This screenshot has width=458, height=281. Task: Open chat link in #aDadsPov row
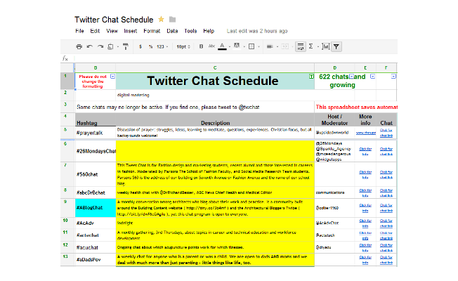pos(386,260)
